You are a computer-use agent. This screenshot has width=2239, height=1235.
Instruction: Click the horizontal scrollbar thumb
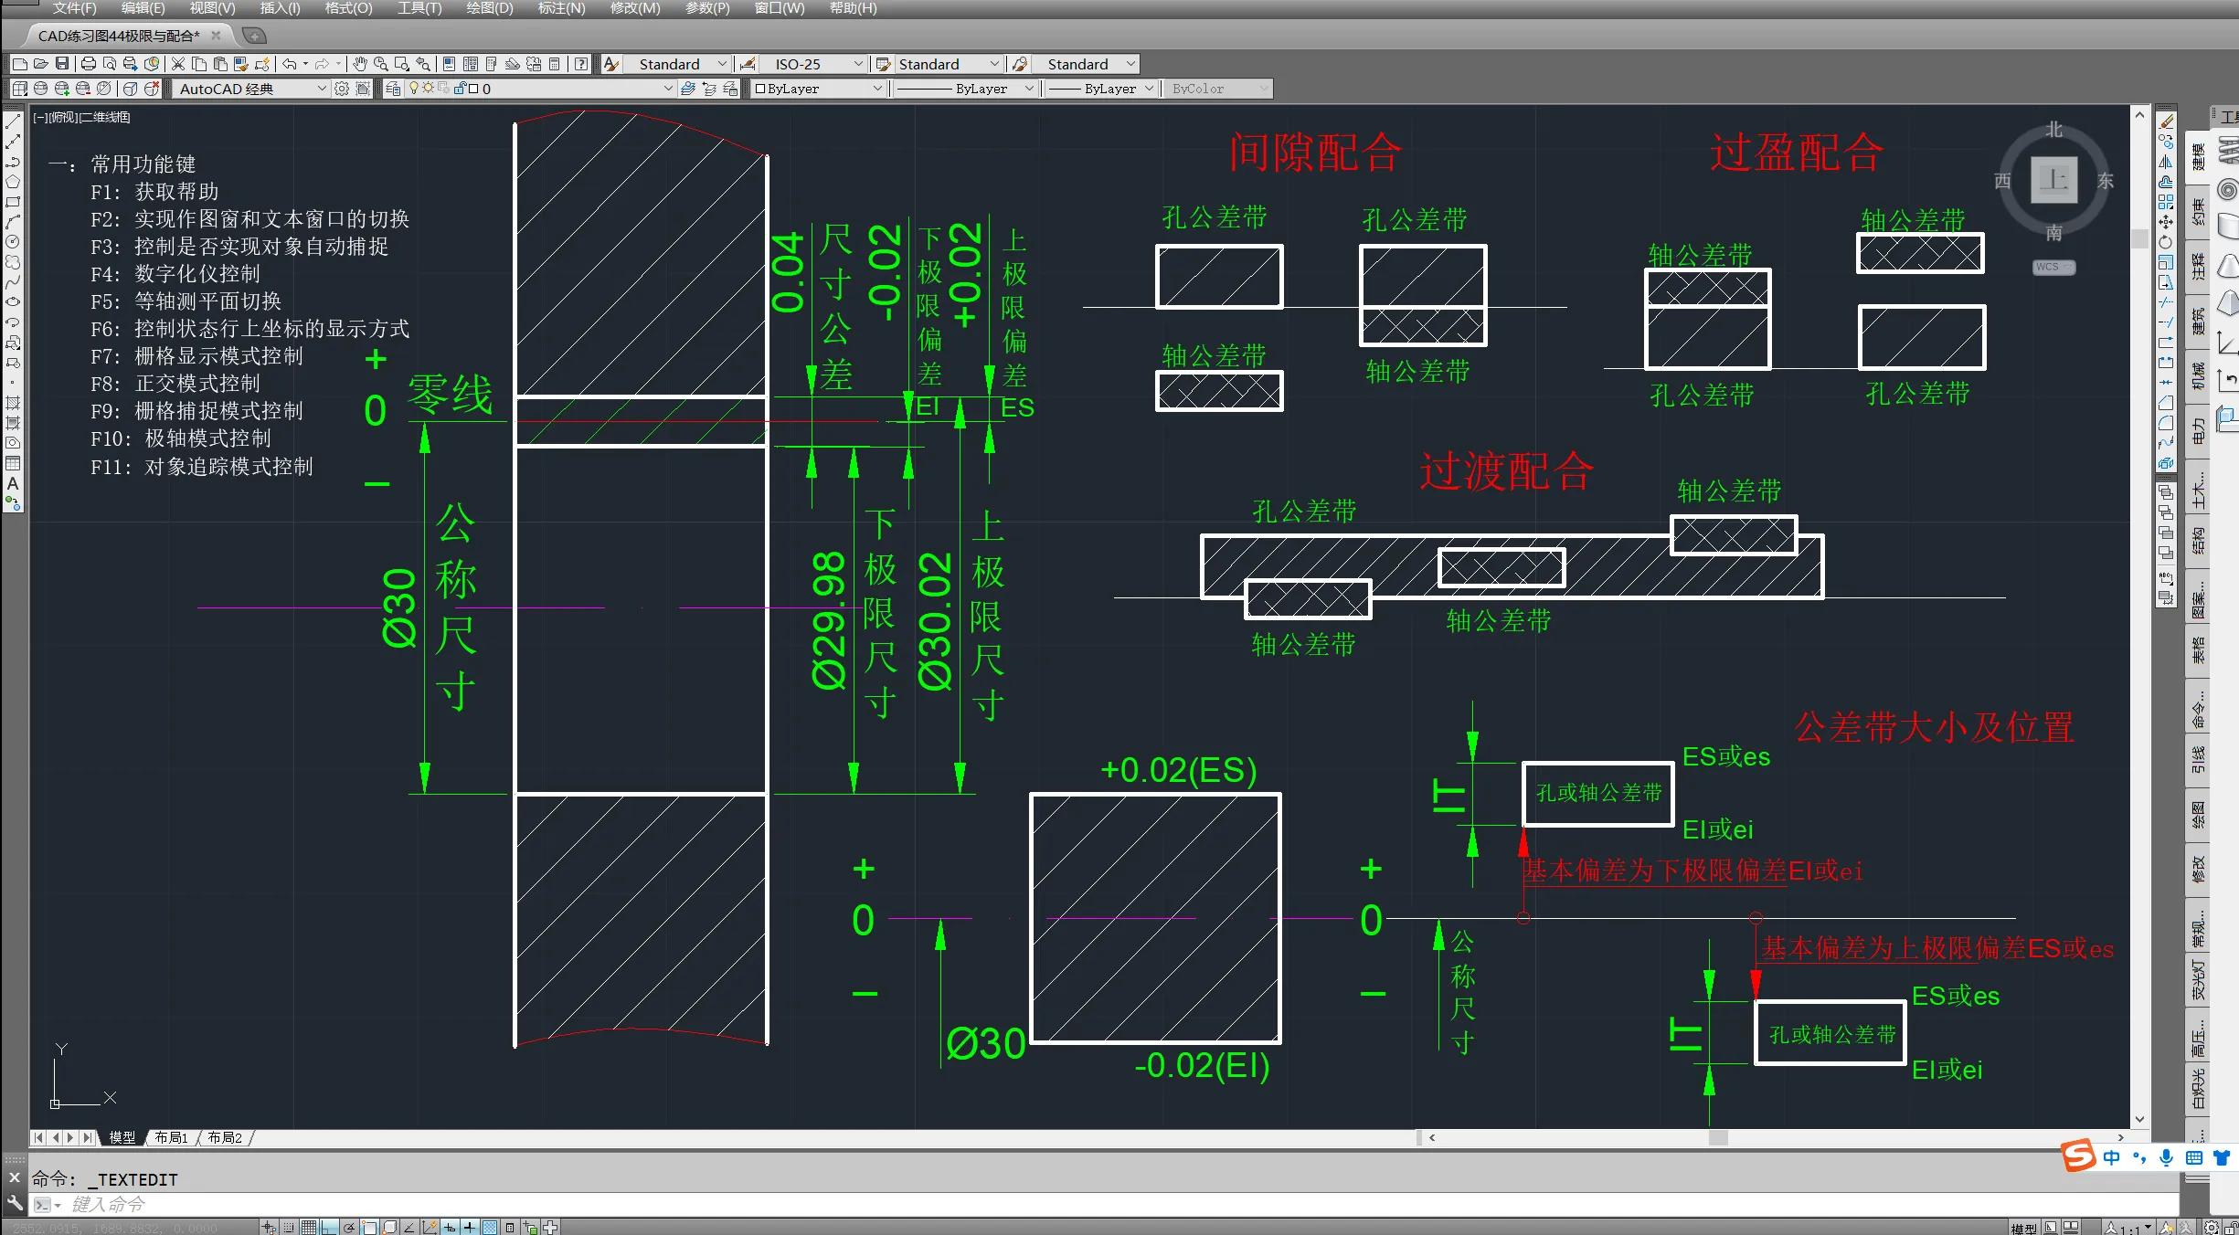point(1718,1137)
